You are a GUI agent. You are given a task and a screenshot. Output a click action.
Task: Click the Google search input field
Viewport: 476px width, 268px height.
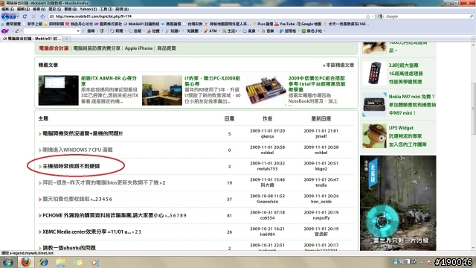coord(426,16)
